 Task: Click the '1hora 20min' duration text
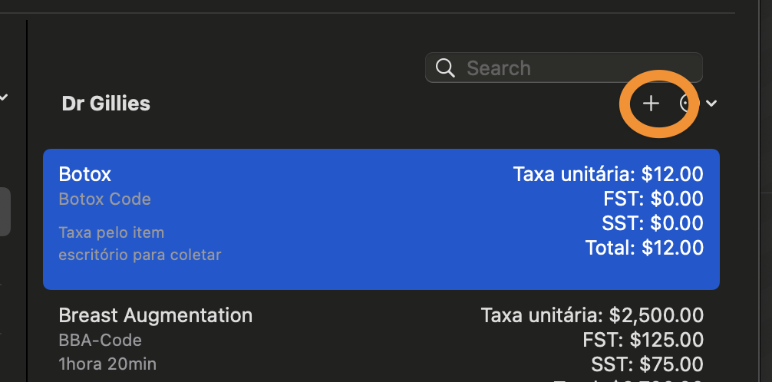pyautogui.click(x=107, y=364)
